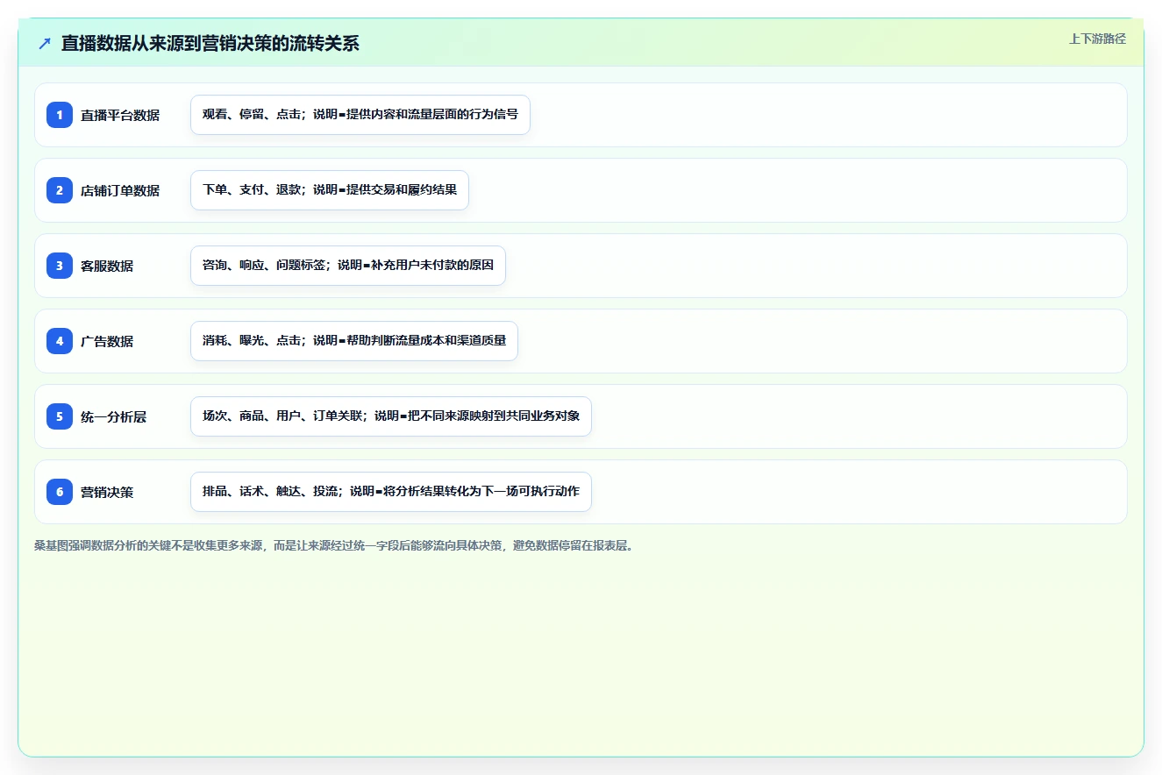This screenshot has width=1162, height=775.
Task: Click step number badge 2
Action: tap(60, 189)
